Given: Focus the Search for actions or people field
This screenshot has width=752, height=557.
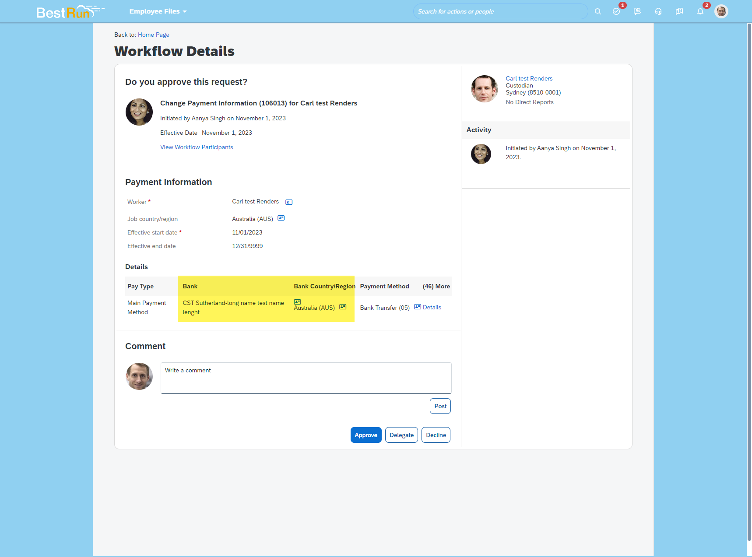Looking at the screenshot, I should pos(500,11).
